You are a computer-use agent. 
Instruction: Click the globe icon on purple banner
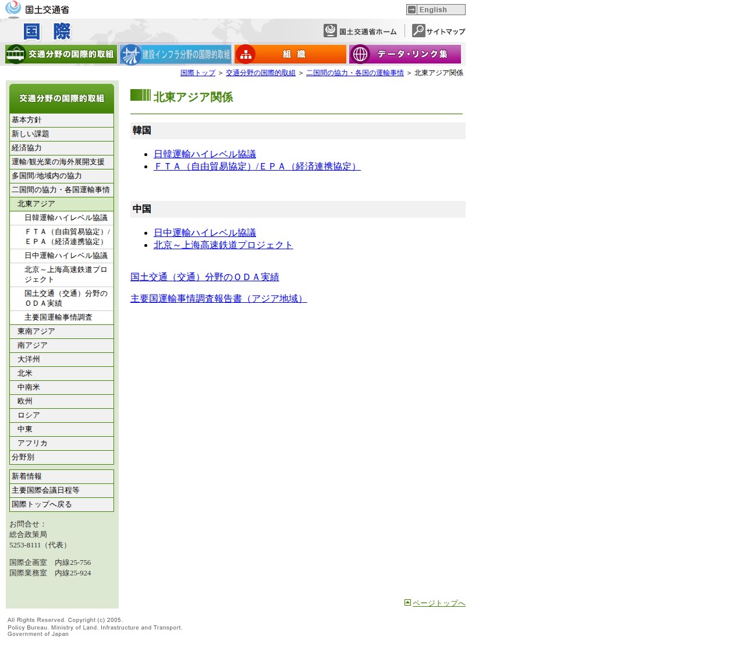(x=360, y=54)
